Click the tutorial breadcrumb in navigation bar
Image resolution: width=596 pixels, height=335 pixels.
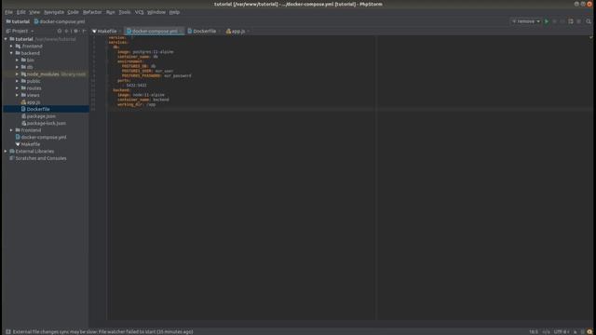(18, 21)
